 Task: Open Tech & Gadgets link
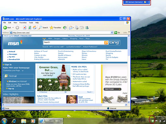click(112, 57)
